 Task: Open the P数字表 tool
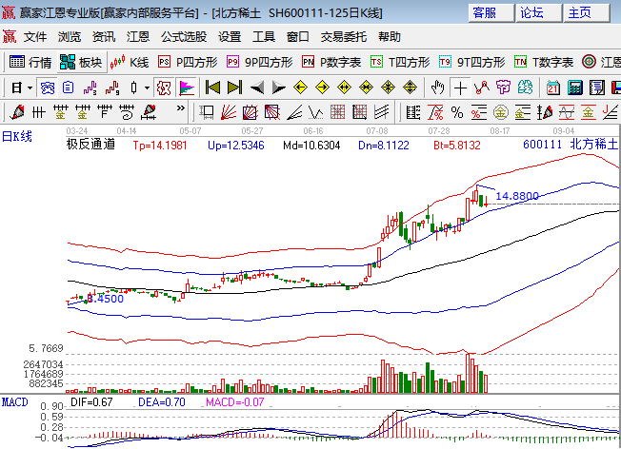(x=331, y=62)
